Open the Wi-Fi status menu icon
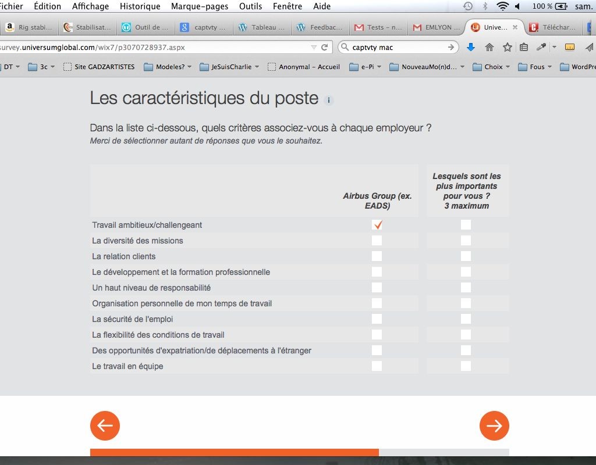The width and height of the screenshot is (596, 465). pos(502,6)
